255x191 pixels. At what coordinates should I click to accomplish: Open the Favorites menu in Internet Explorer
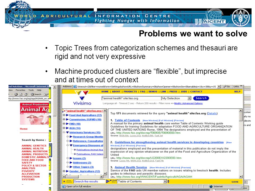pos(20,90)
